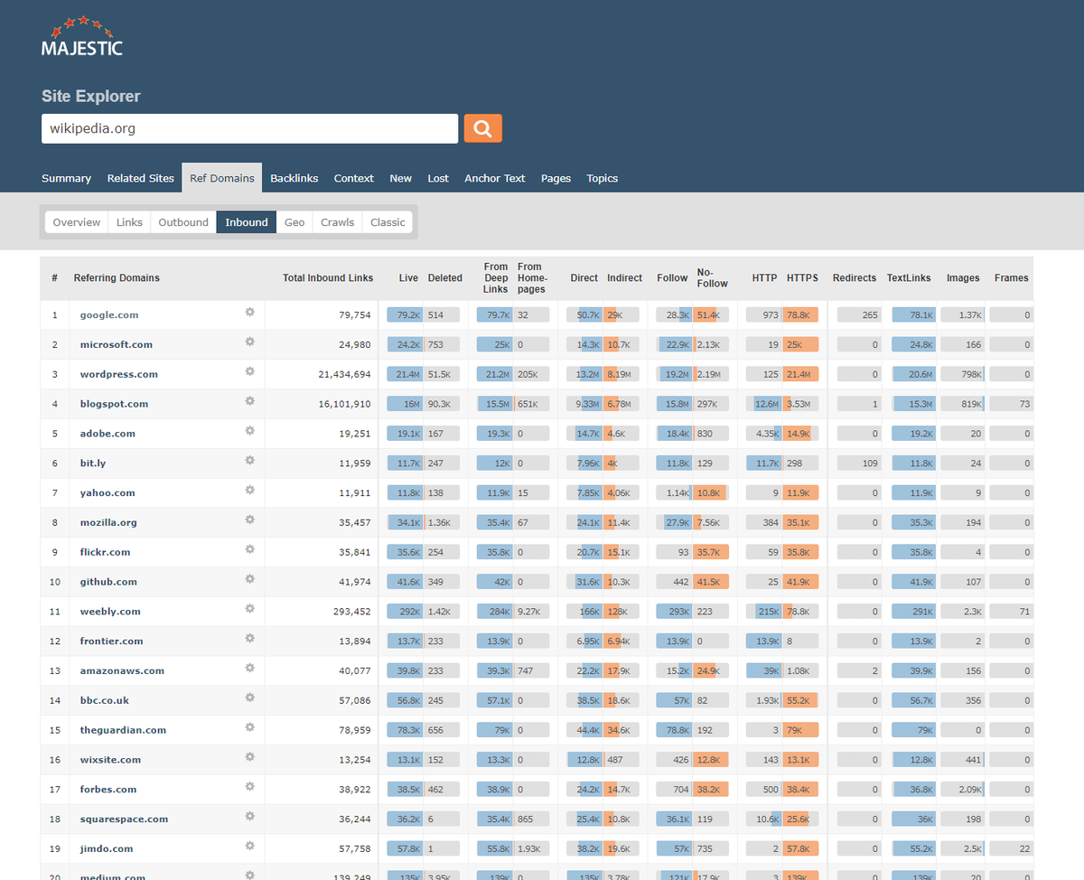Open the github.com referring domain link
The width and height of the screenshot is (1084, 880).
tap(108, 582)
